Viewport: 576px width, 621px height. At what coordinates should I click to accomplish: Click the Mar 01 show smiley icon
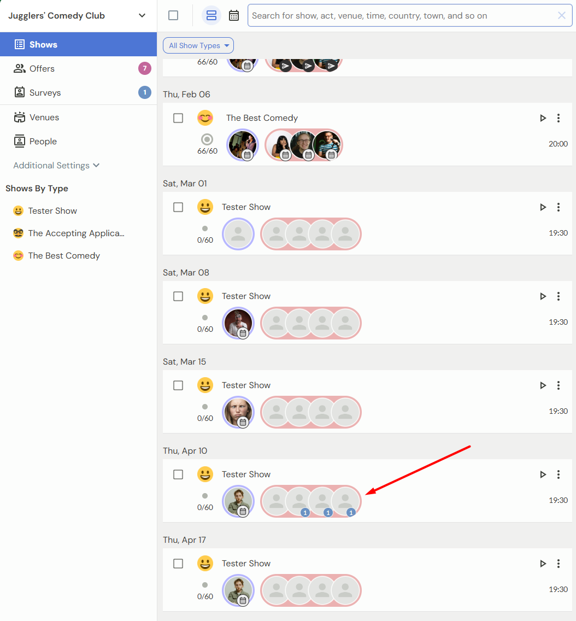coord(205,207)
